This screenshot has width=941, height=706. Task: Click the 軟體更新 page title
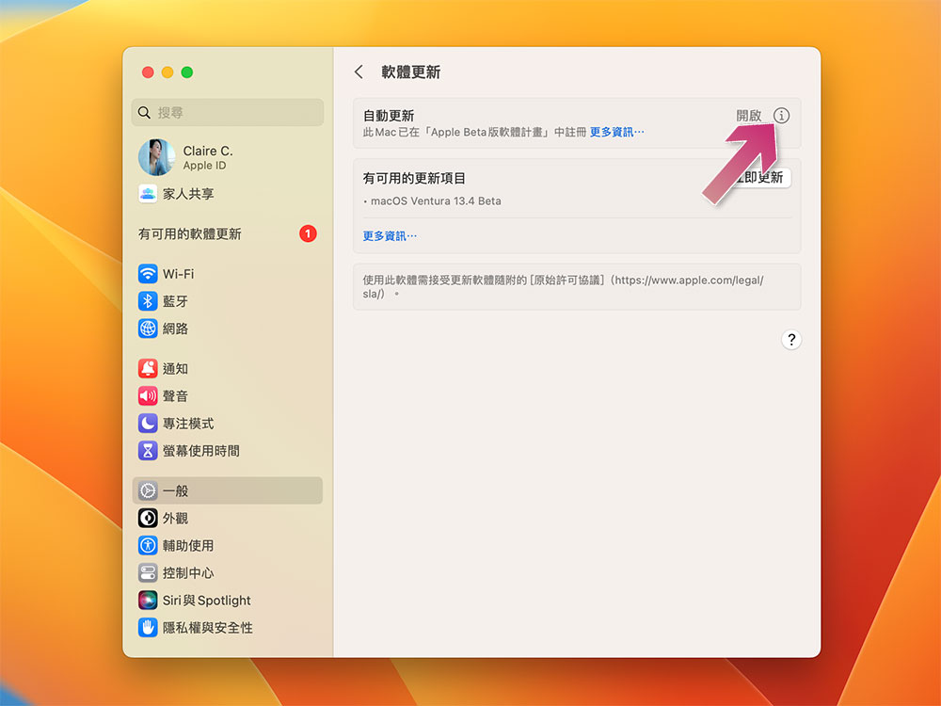410,72
